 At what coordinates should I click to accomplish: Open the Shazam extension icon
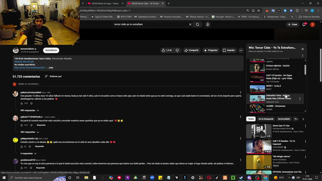(285, 11)
